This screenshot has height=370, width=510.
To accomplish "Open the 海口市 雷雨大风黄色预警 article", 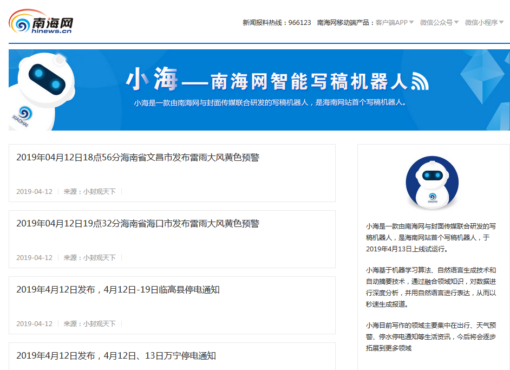I will click(x=138, y=224).
